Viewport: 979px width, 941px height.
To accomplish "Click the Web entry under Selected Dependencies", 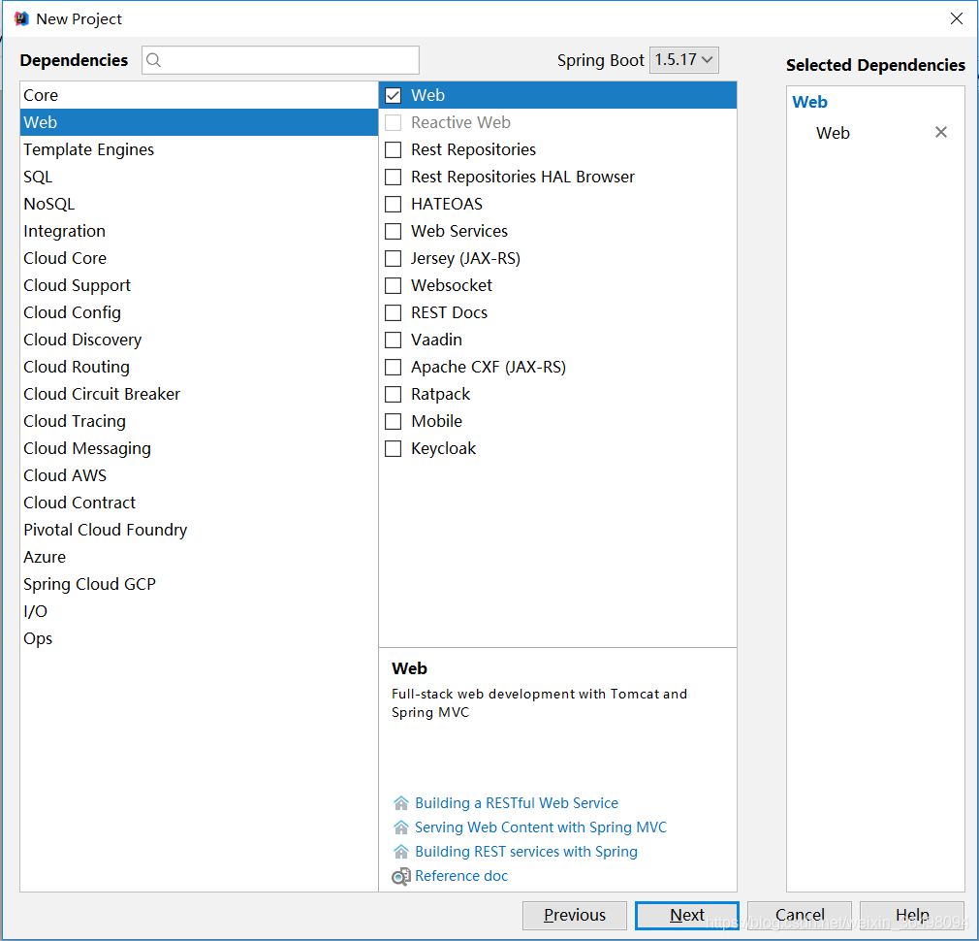I will coord(833,133).
